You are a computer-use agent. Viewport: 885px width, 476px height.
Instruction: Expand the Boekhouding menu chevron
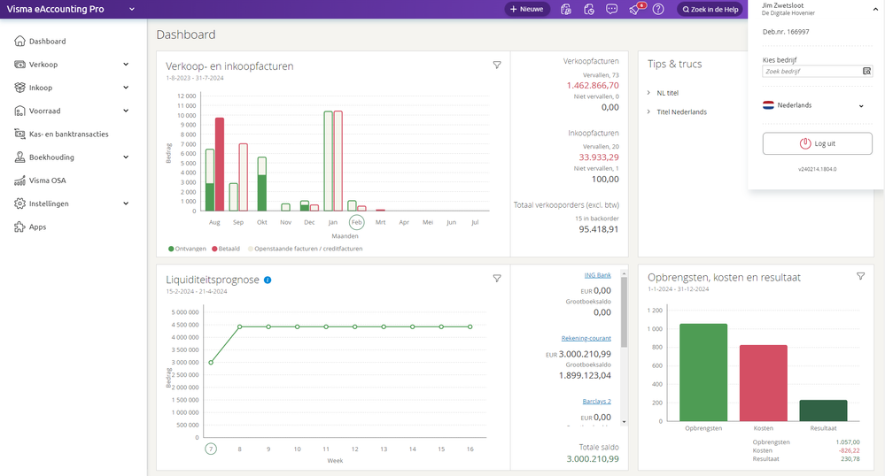coord(126,157)
